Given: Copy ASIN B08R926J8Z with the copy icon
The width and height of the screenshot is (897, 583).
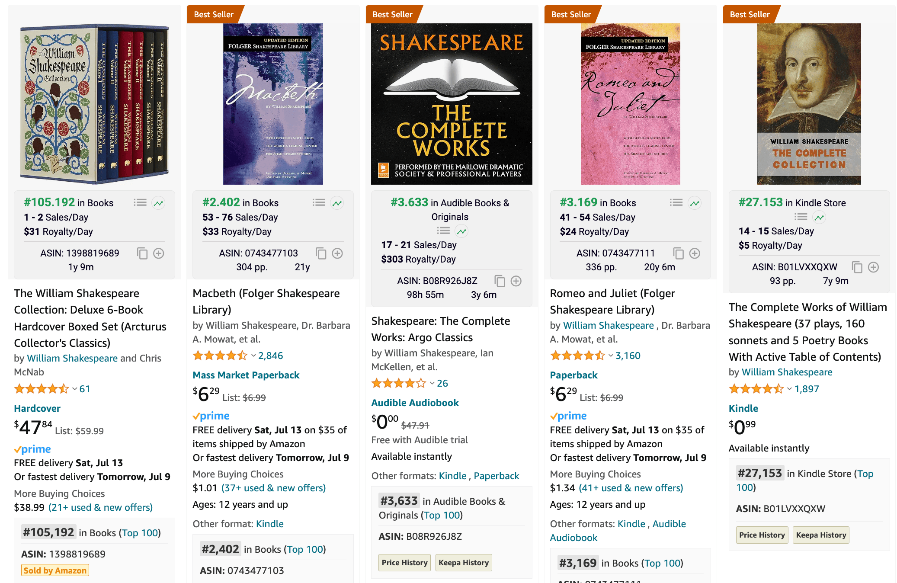Looking at the screenshot, I should click(x=500, y=281).
